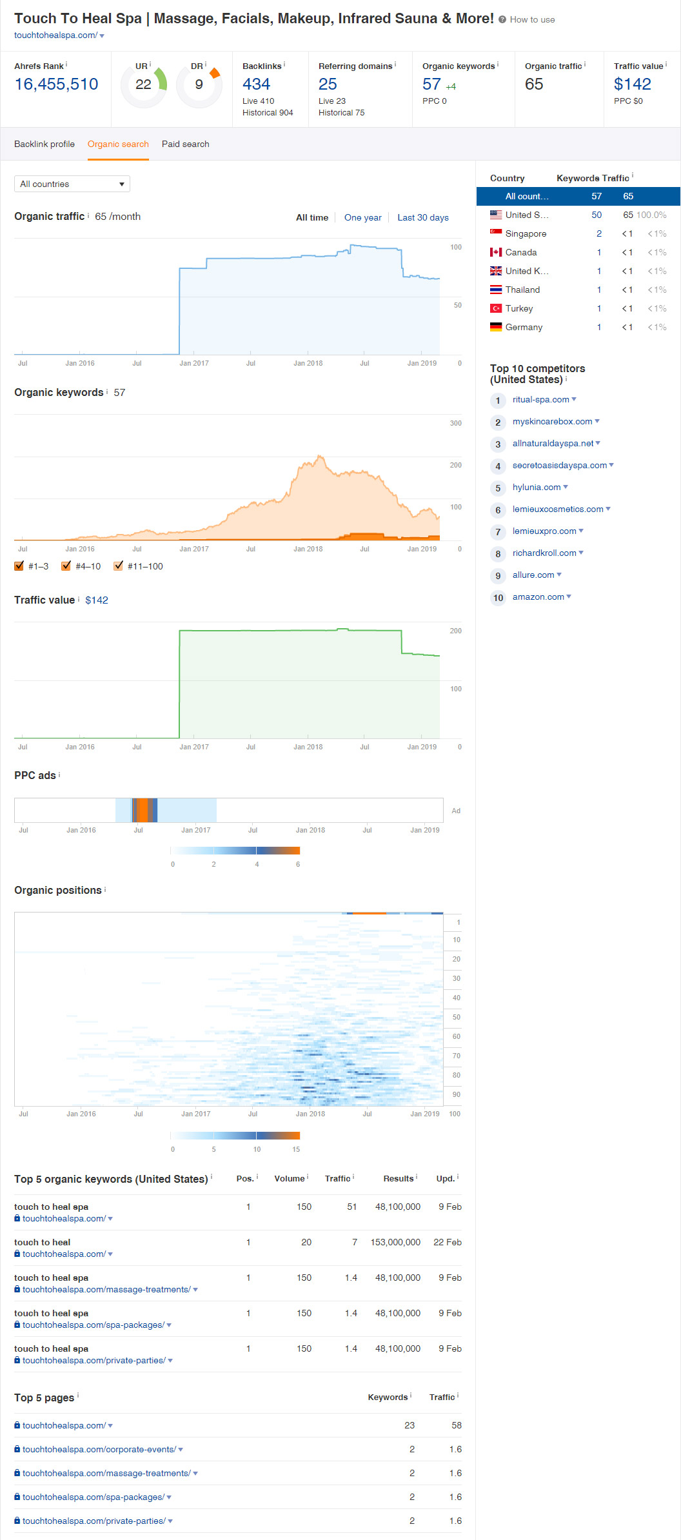Expand the amazon.com competitor dropdown
Screen dimensions: 681x1540
tap(569, 597)
